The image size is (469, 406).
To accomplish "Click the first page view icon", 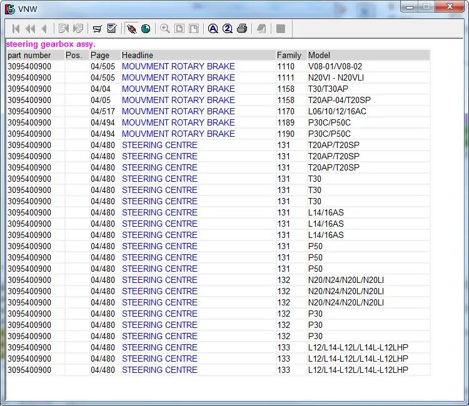I will tap(179, 29).
